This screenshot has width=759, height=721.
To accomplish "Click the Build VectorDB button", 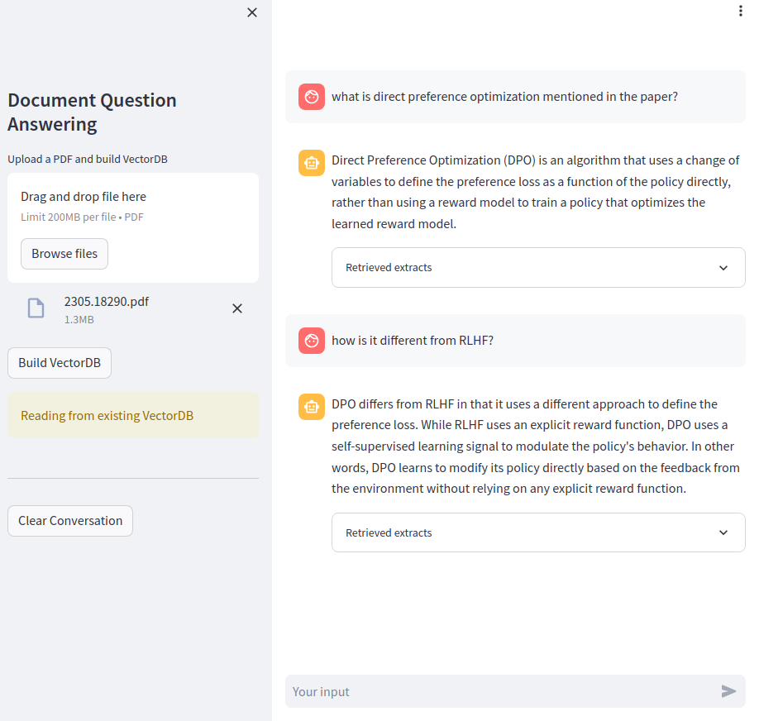I will click(x=60, y=363).
